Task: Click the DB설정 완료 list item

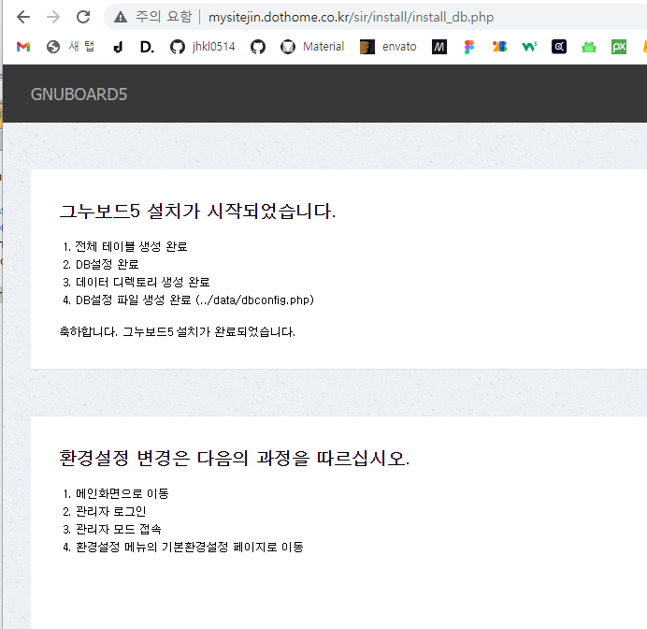Action: (x=107, y=264)
